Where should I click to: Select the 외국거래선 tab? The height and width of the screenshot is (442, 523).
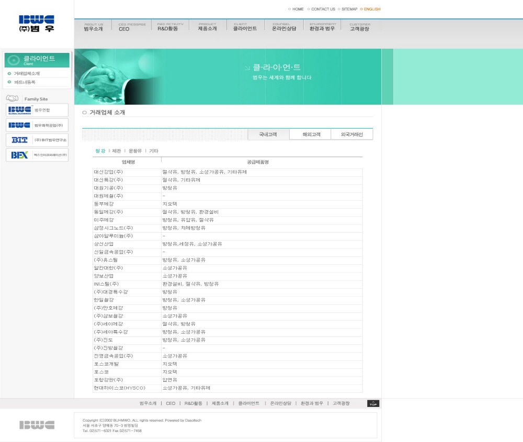[x=352, y=134]
